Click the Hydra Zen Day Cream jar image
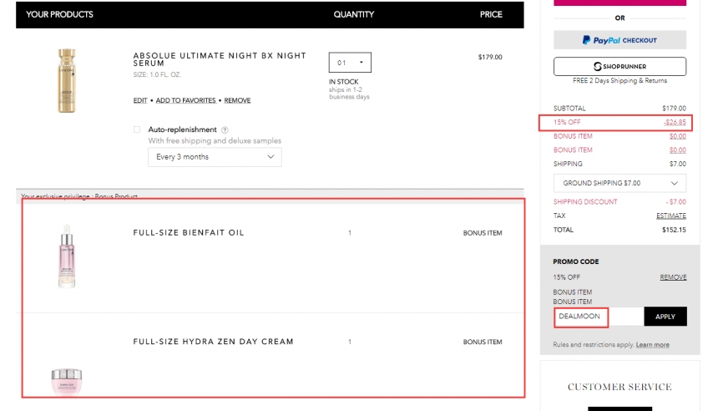Viewport: 718px width, 411px height. 67,381
